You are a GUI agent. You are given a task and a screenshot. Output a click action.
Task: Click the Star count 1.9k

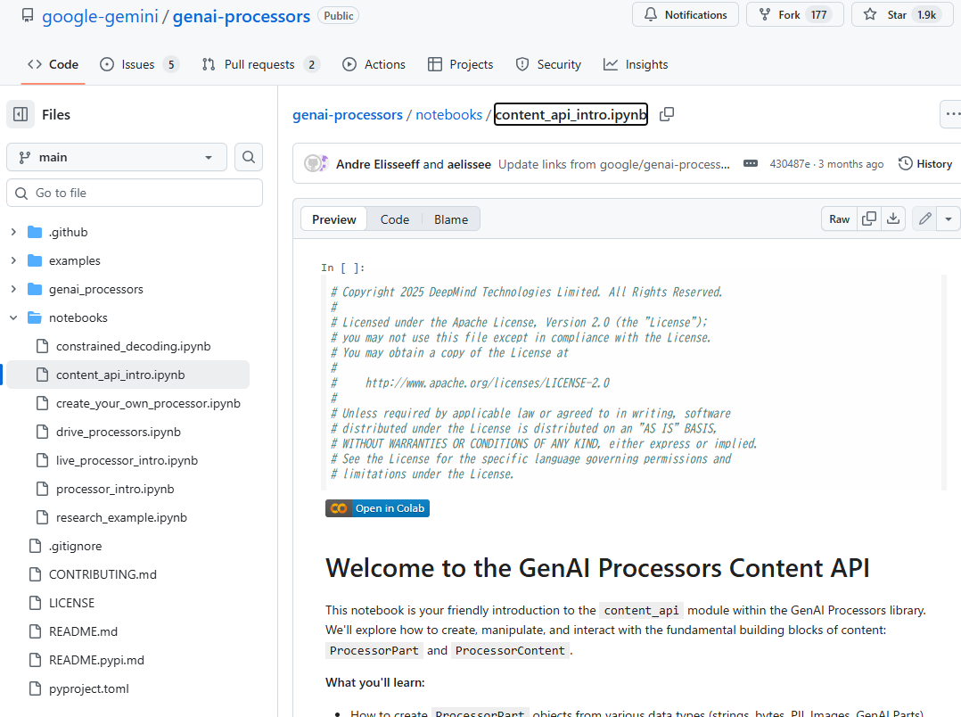927,15
